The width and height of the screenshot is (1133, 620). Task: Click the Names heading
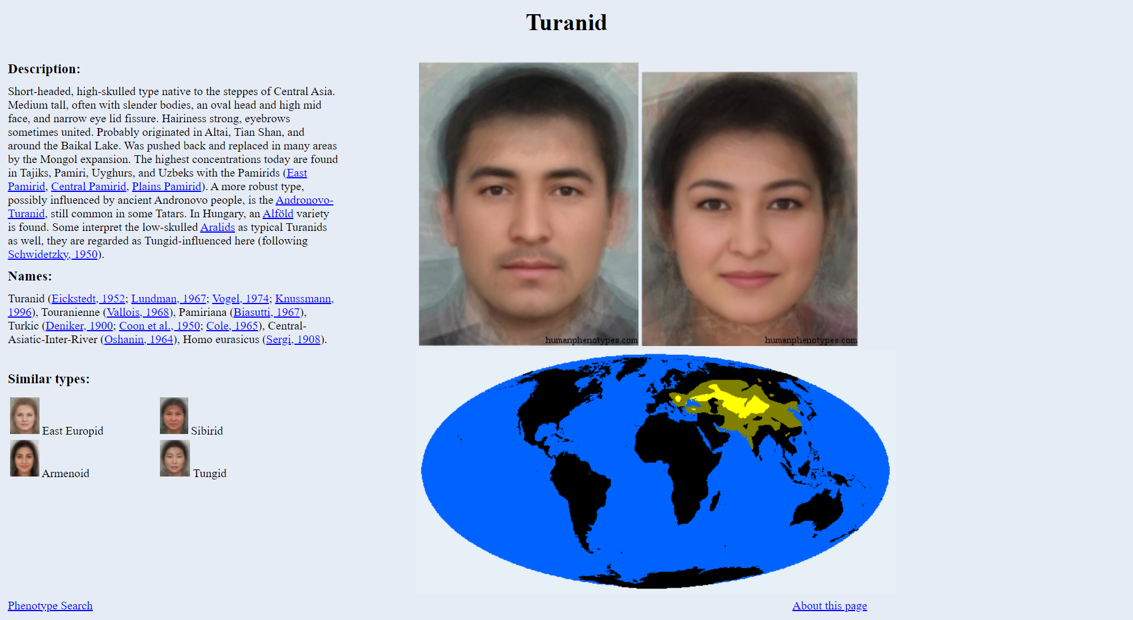click(30, 276)
